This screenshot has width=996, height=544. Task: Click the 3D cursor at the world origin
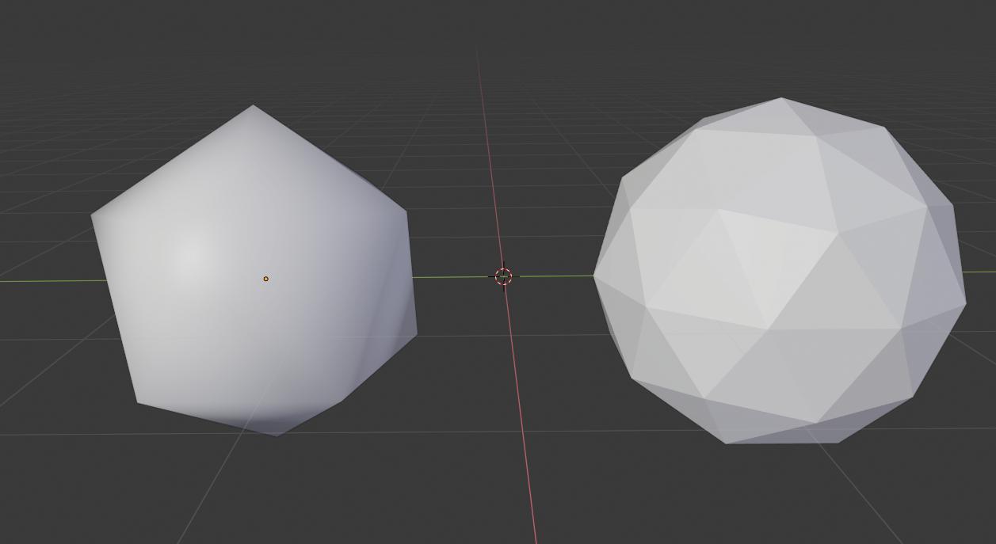point(504,276)
